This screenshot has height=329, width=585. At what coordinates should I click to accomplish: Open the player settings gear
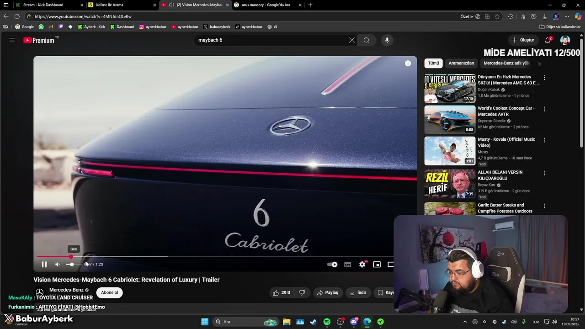[x=362, y=264]
